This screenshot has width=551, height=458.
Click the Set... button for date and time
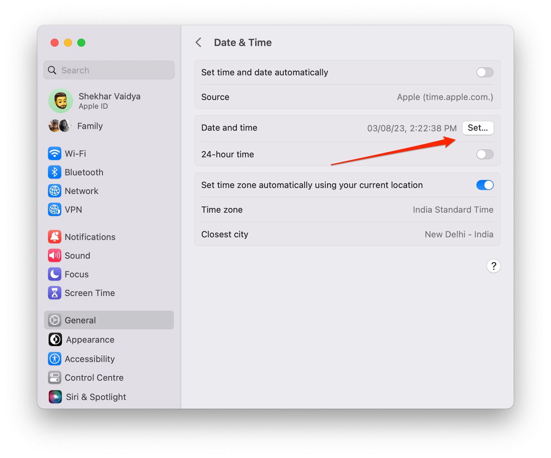point(478,128)
